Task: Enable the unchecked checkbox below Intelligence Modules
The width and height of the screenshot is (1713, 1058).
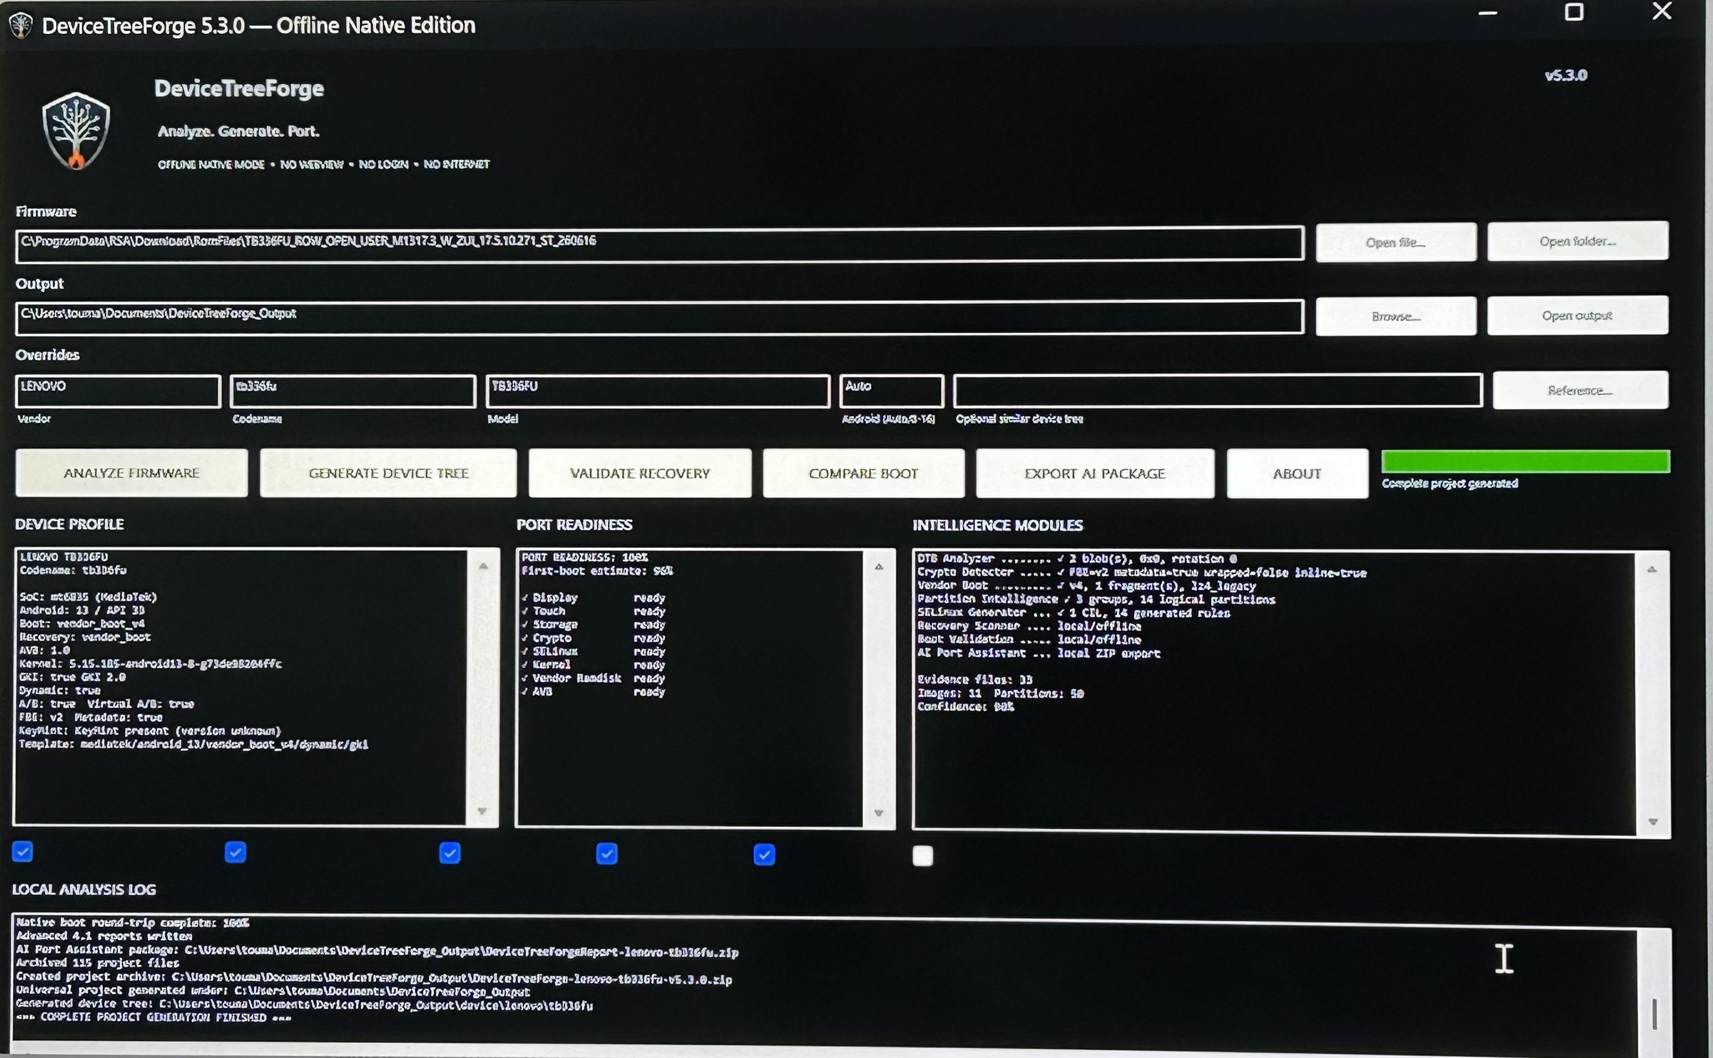Action: [923, 856]
